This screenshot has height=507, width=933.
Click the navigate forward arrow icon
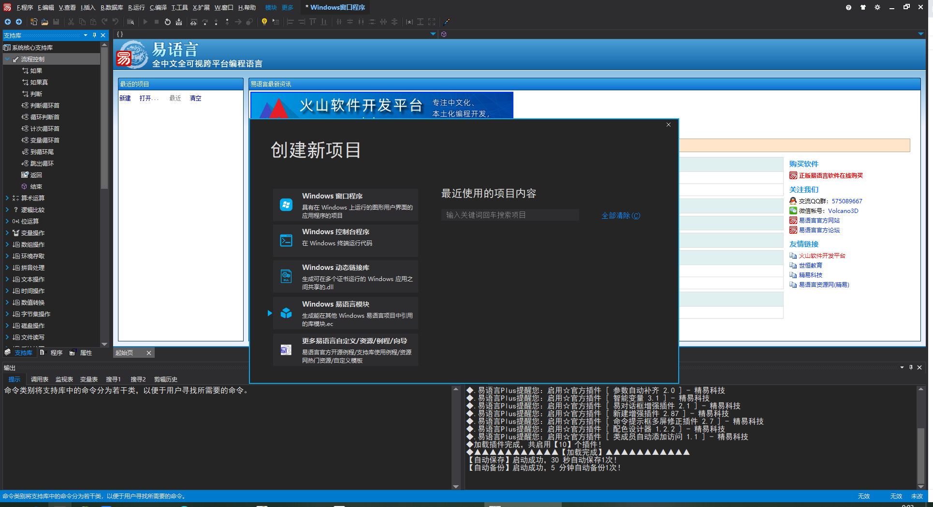tap(19, 22)
